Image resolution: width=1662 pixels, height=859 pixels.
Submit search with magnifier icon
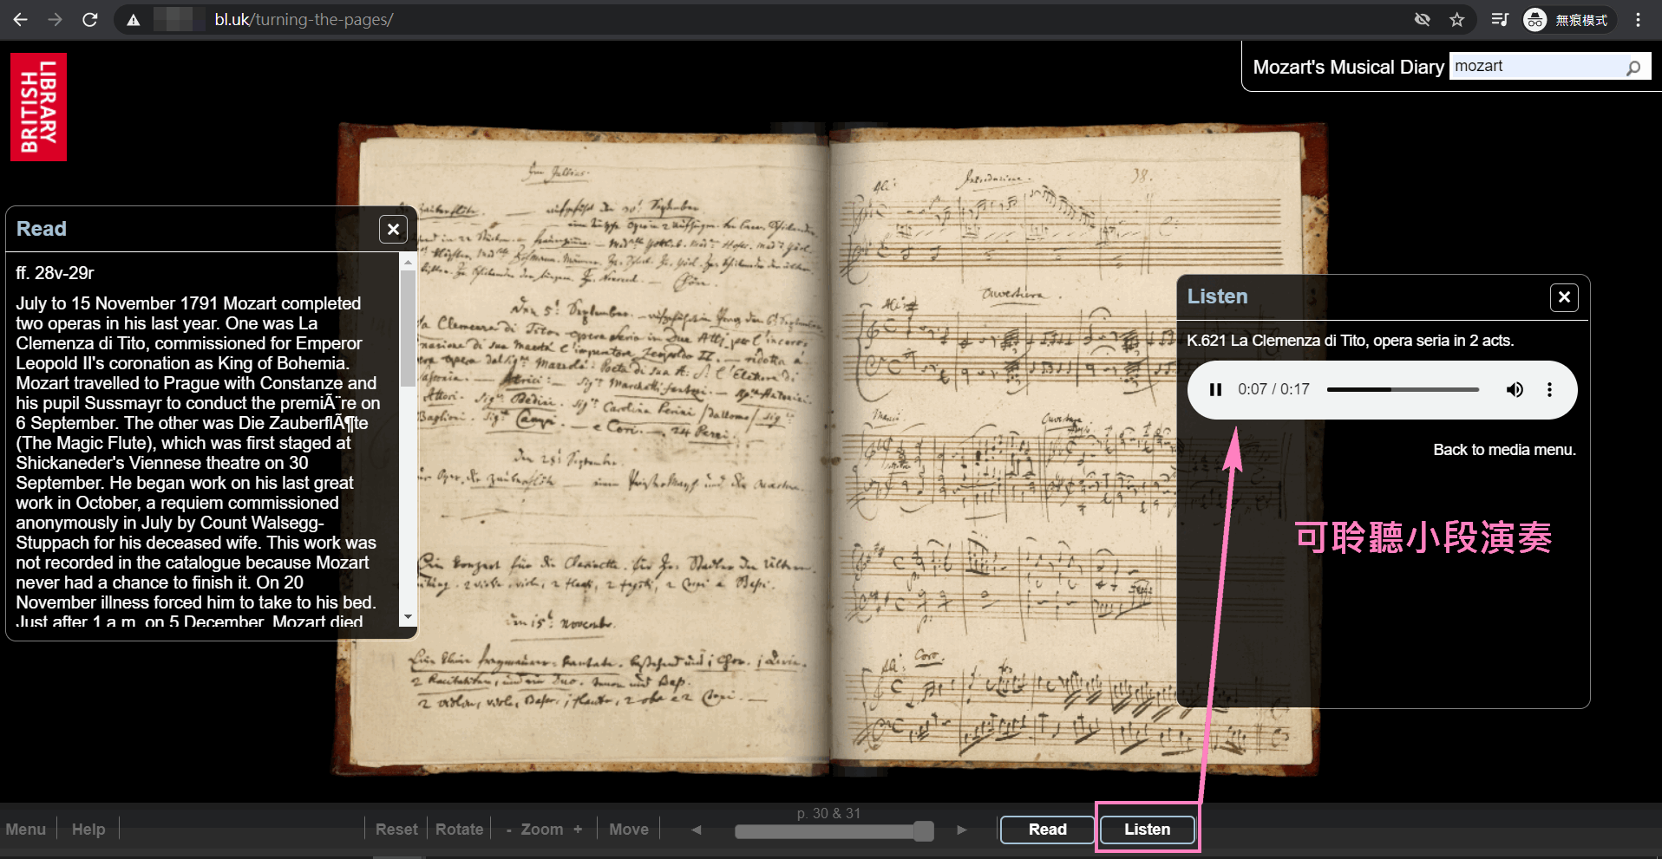pyautogui.click(x=1633, y=67)
